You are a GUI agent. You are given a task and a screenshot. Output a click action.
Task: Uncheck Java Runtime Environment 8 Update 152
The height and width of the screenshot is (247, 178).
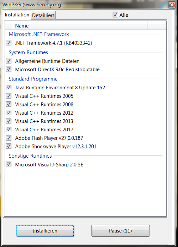9,88
